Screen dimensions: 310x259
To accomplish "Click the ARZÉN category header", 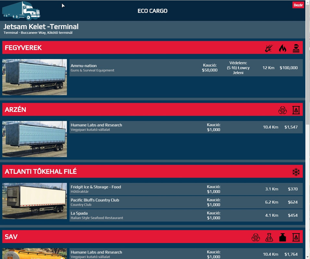I will point(152,109).
